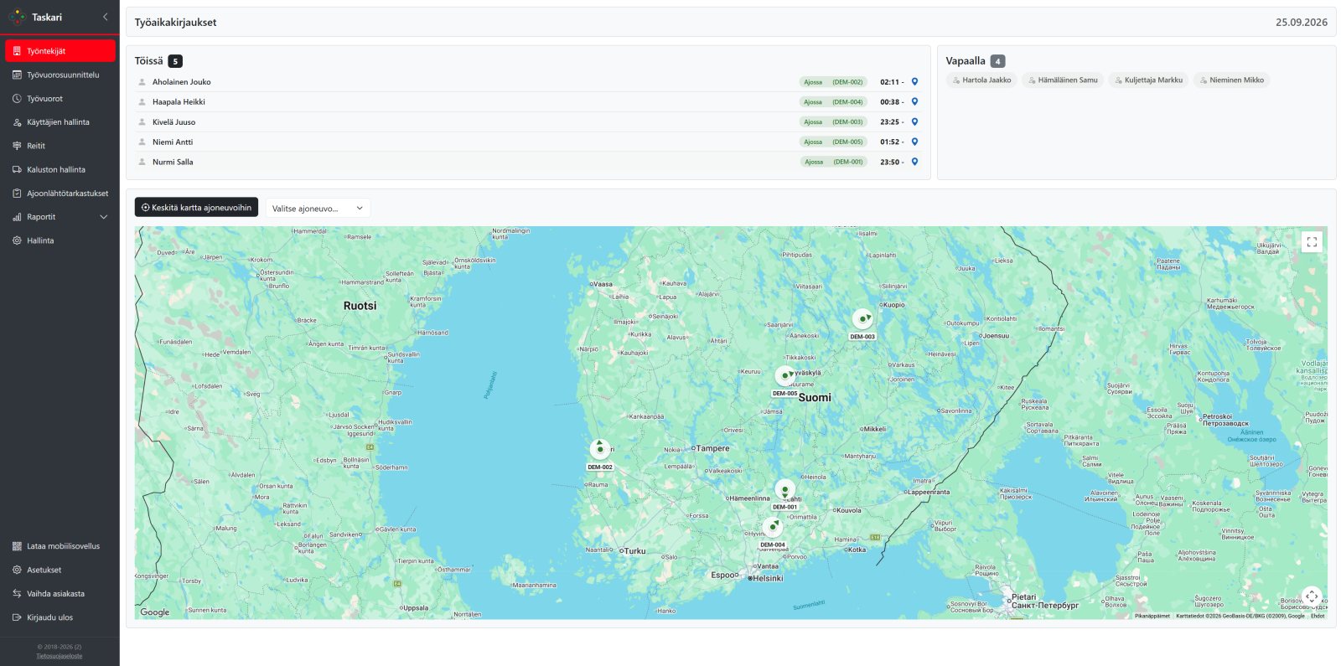This screenshot has width=1341, height=666.
Task: Click Keskitä kartta ajoneuvoihin button
Action: point(196,208)
